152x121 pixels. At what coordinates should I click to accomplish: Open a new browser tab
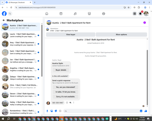tap(35, 2)
